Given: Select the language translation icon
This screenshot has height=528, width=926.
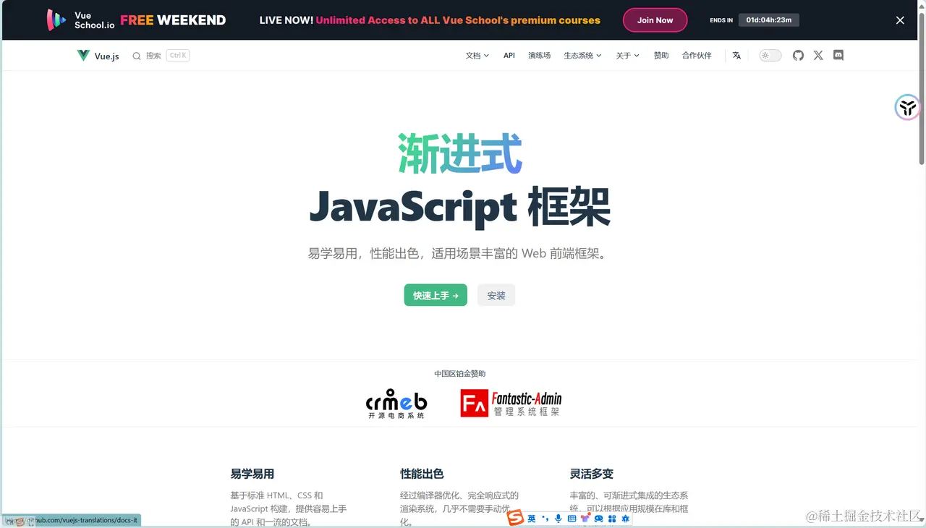Looking at the screenshot, I should (736, 55).
